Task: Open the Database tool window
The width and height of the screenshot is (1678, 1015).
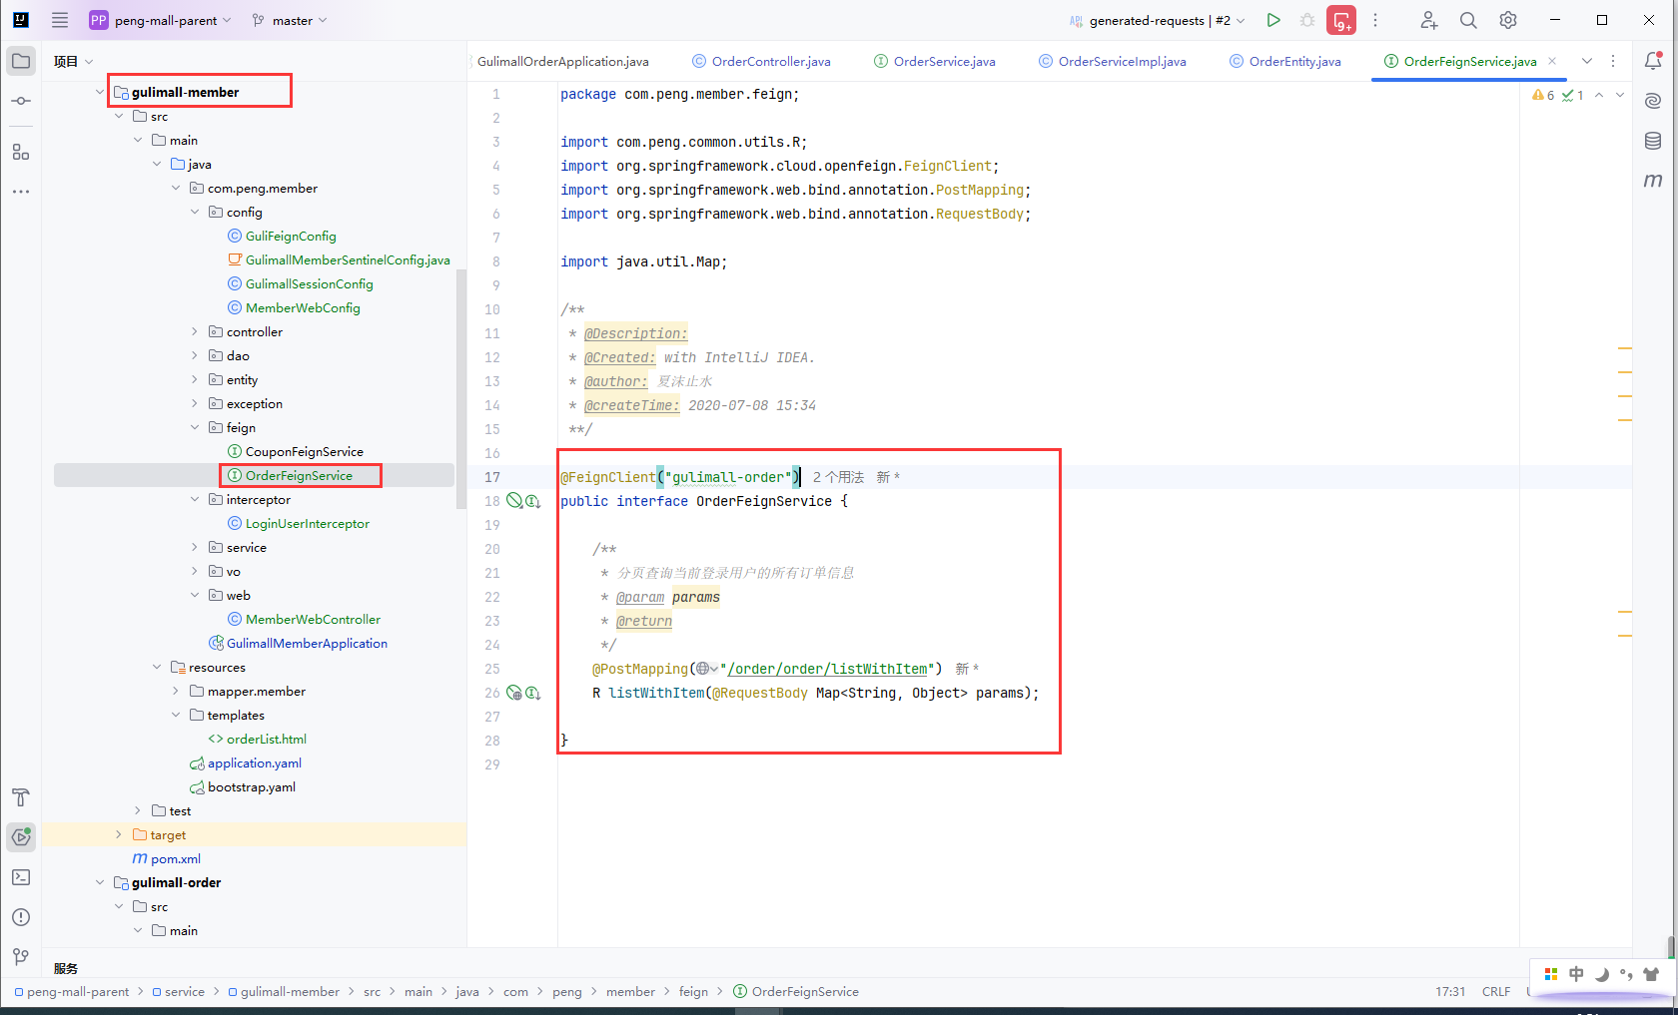Action: (1653, 141)
